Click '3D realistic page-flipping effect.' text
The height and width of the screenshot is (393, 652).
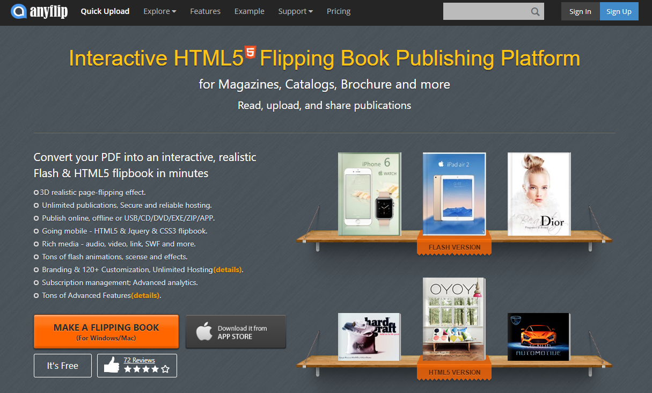[93, 192]
